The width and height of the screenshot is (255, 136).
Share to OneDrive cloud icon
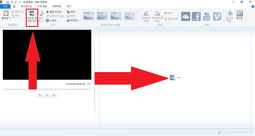(x=186, y=16)
